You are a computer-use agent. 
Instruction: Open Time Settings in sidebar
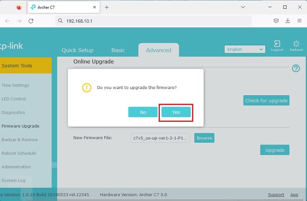click(15, 85)
